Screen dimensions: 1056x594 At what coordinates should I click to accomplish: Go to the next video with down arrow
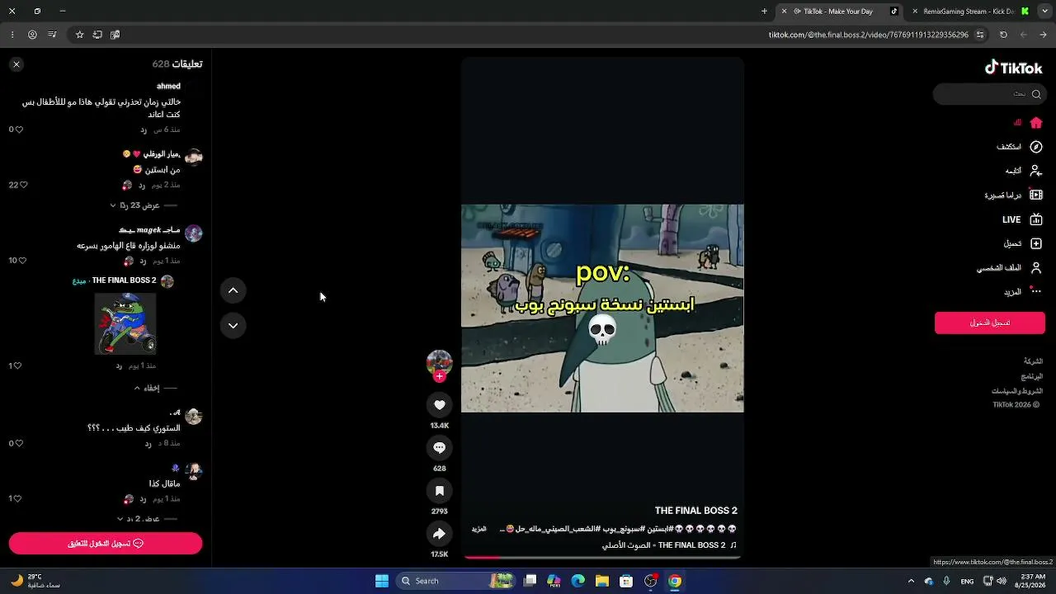(233, 326)
